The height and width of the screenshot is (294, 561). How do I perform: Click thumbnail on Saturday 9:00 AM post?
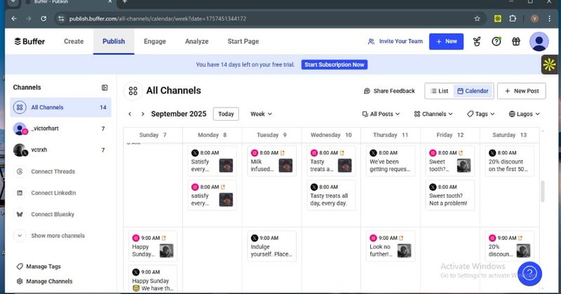(523, 250)
